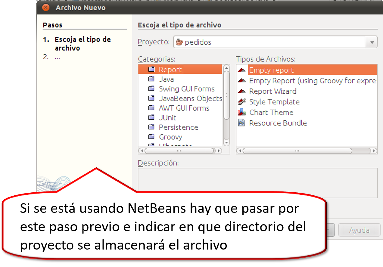Click the coffee cup icon next to pedidos
Viewport: 383px width, 267px height.
coord(179,42)
